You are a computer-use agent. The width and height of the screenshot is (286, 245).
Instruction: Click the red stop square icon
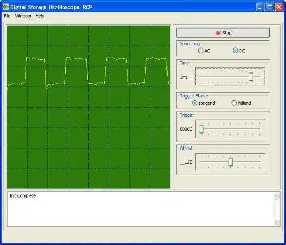(x=218, y=33)
